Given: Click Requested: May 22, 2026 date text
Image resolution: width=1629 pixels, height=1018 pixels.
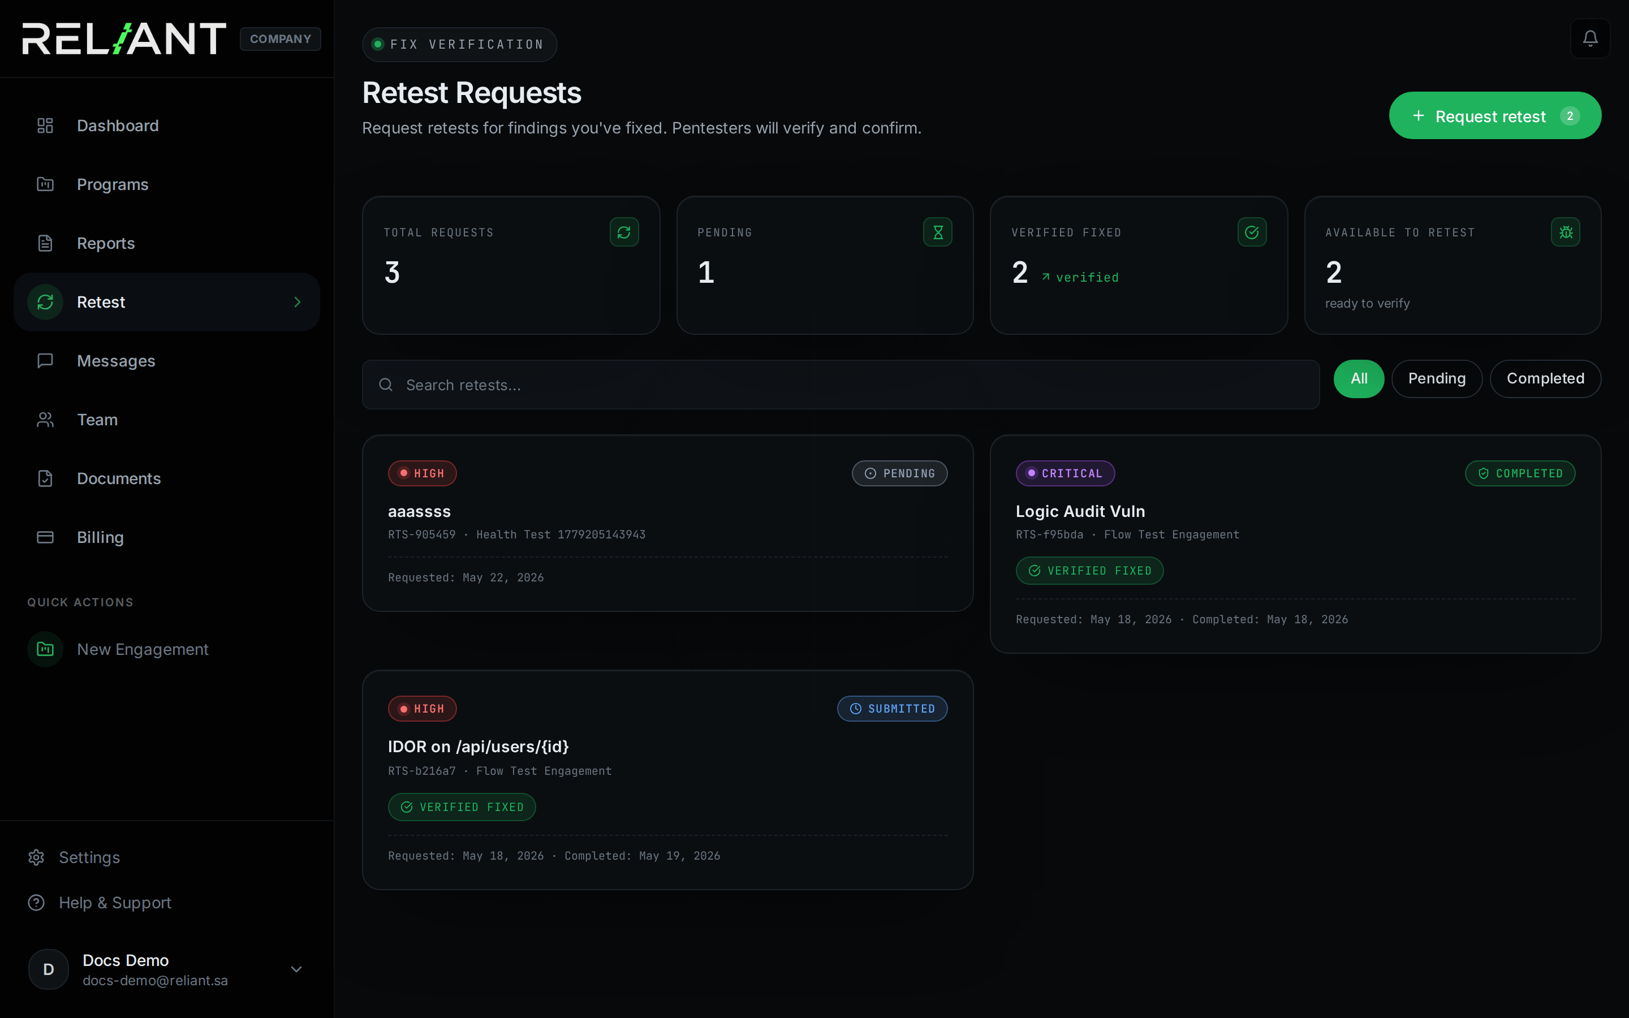Looking at the screenshot, I should pyautogui.click(x=466, y=577).
